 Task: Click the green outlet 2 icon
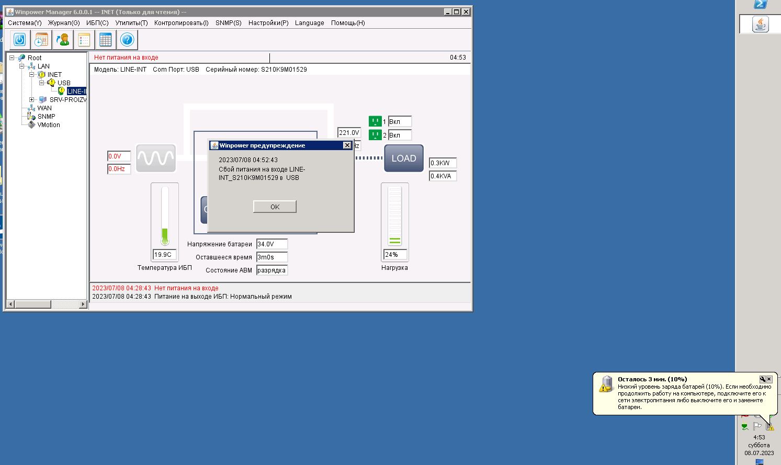tap(375, 135)
